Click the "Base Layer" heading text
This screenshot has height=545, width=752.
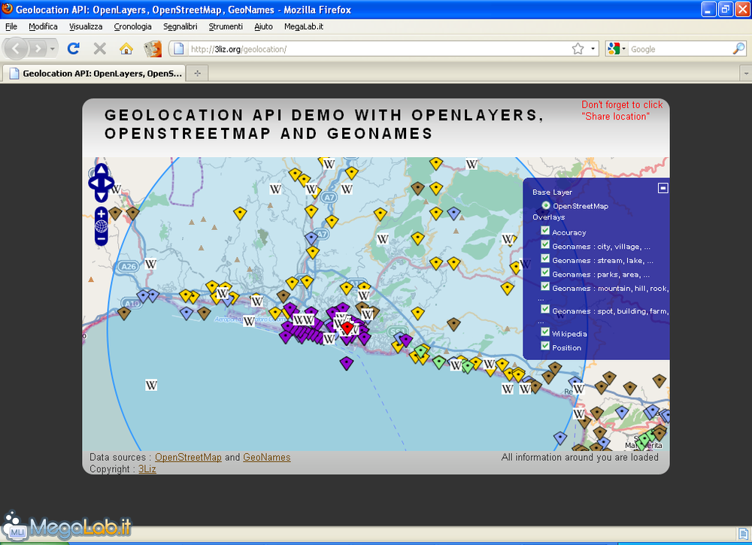pos(552,192)
